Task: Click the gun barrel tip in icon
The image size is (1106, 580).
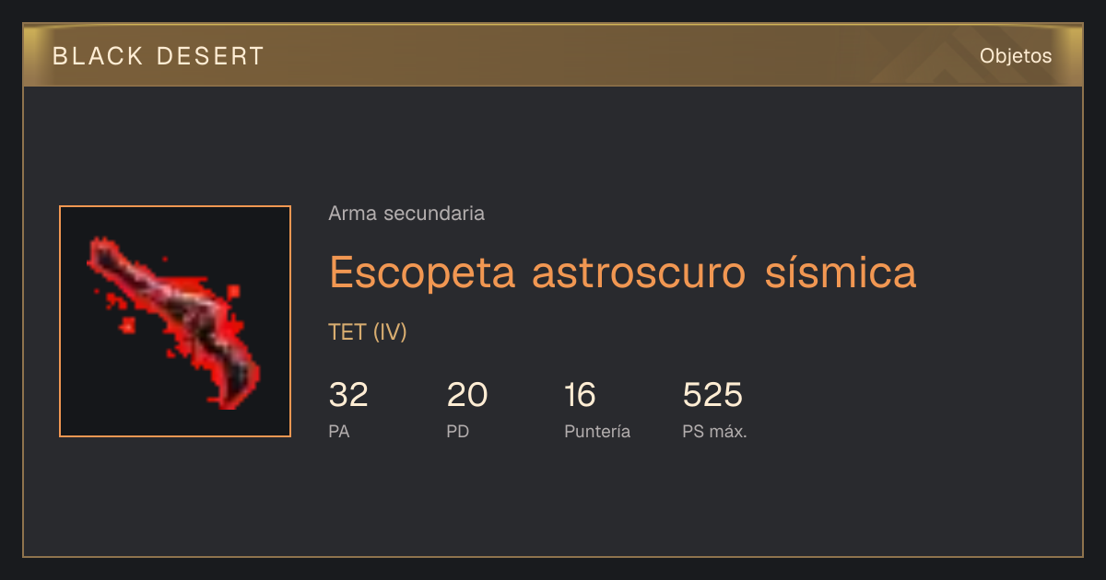Action: 101,250
